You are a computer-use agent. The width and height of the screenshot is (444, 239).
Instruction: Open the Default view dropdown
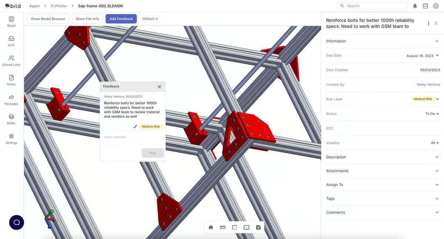click(x=150, y=19)
